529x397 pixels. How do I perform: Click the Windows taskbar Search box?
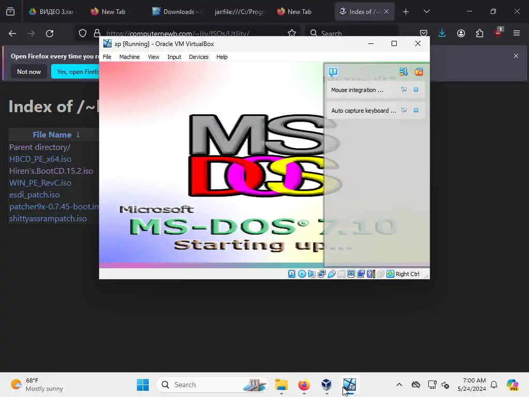pyautogui.click(x=212, y=385)
